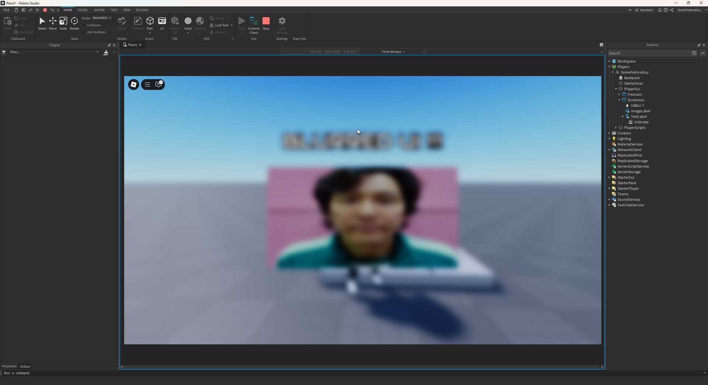Open the FILE menu

(x=7, y=10)
